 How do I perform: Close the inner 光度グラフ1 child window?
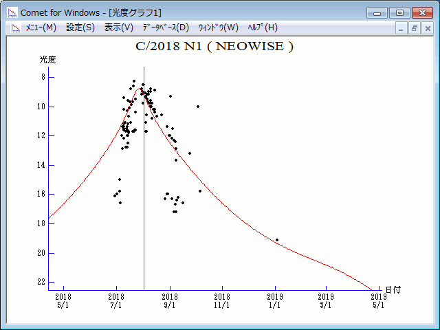(x=427, y=28)
